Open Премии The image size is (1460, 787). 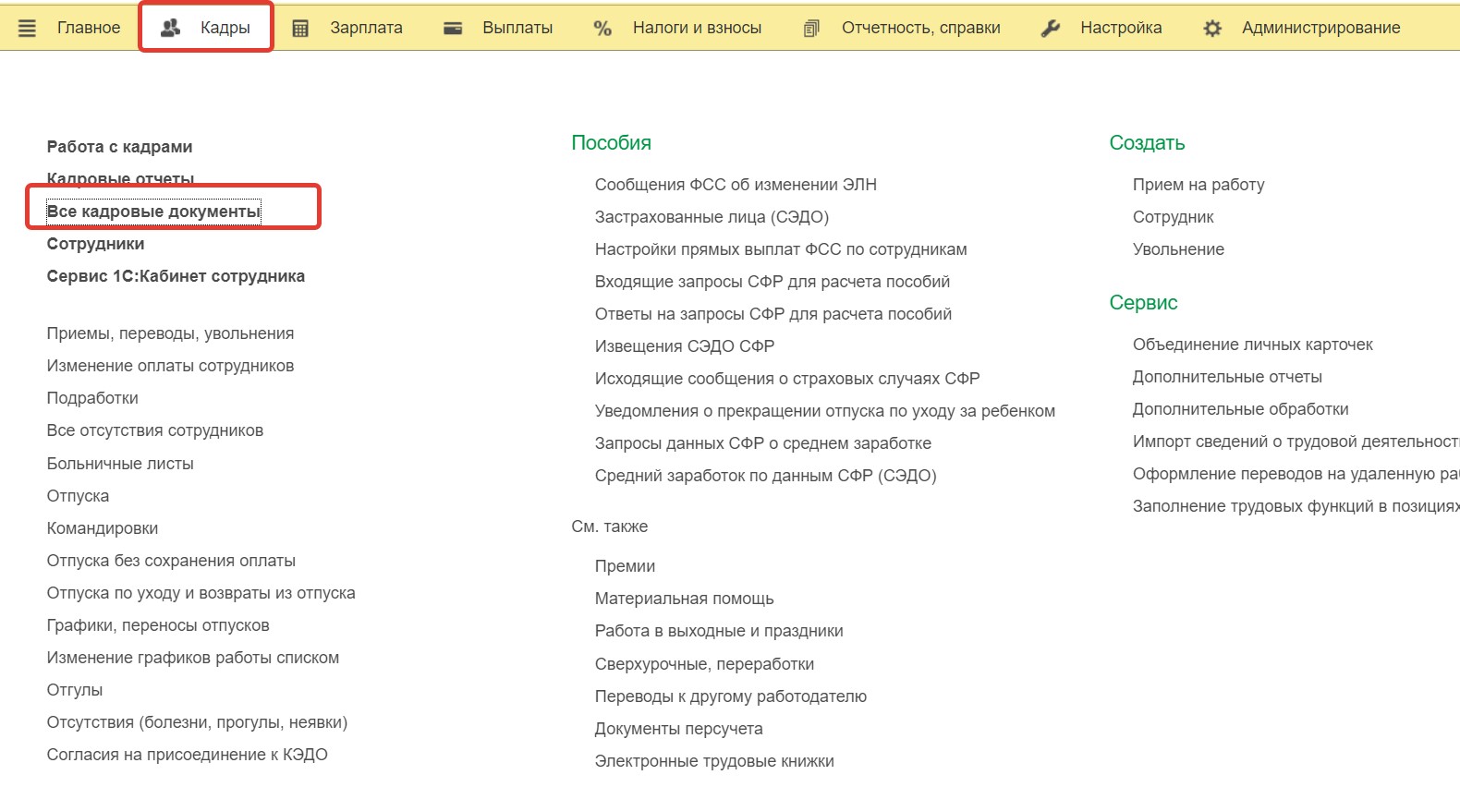click(625, 566)
